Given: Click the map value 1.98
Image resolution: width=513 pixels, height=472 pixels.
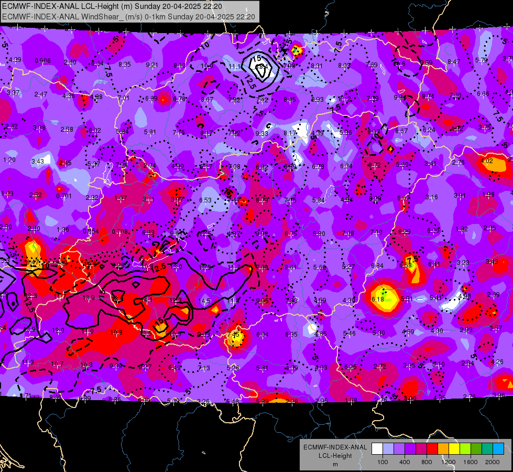Looking at the screenshot, I should tap(488, 195).
